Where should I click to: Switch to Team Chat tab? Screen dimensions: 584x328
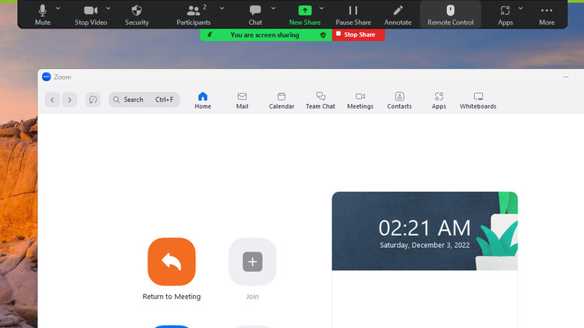pyautogui.click(x=320, y=100)
